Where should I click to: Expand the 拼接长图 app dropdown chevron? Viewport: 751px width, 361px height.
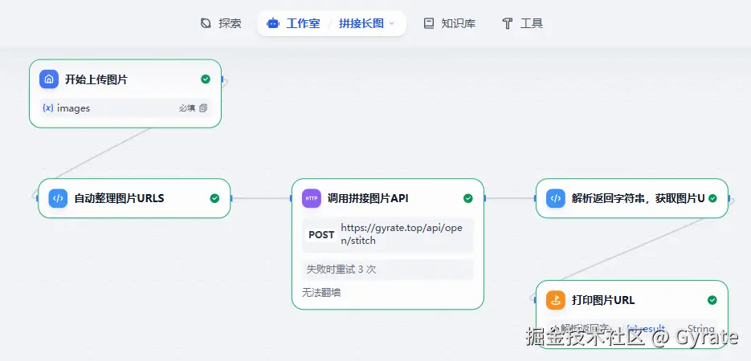point(392,23)
